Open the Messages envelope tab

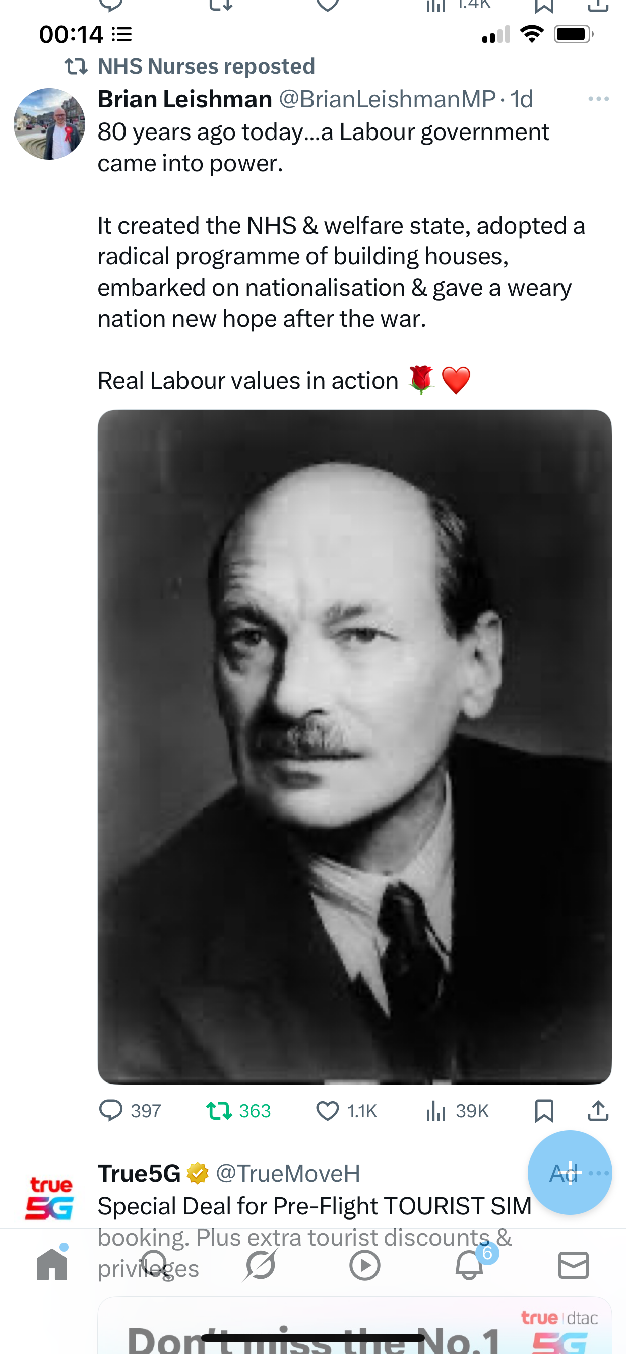(x=574, y=1265)
